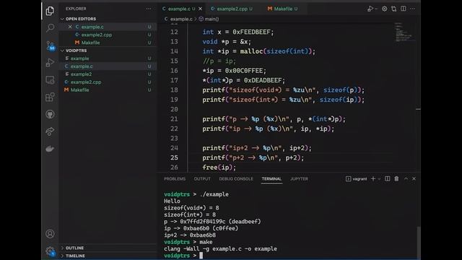Open the Source Control view
The image size is (462, 260).
tap(51, 45)
